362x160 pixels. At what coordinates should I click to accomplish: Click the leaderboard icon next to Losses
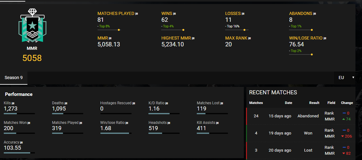point(243,14)
